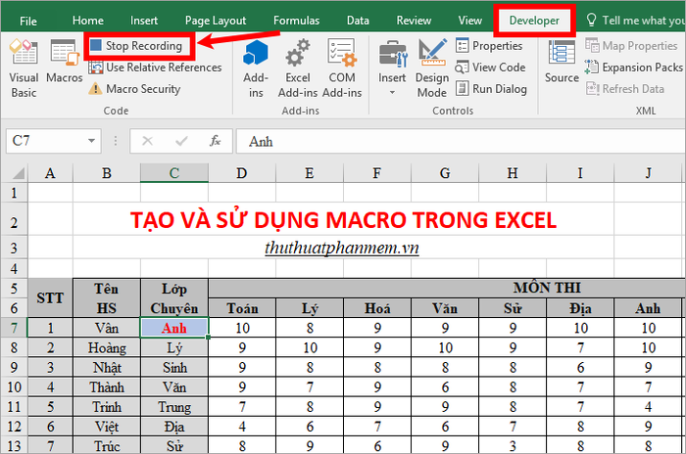Screen dimensions: 686x454
Task: Toggle Design Mode
Action: tap(432, 68)
